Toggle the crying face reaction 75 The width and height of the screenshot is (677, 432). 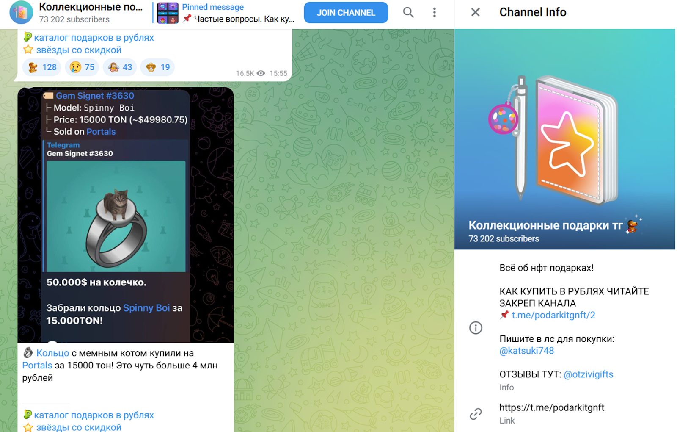click(82, 67)
